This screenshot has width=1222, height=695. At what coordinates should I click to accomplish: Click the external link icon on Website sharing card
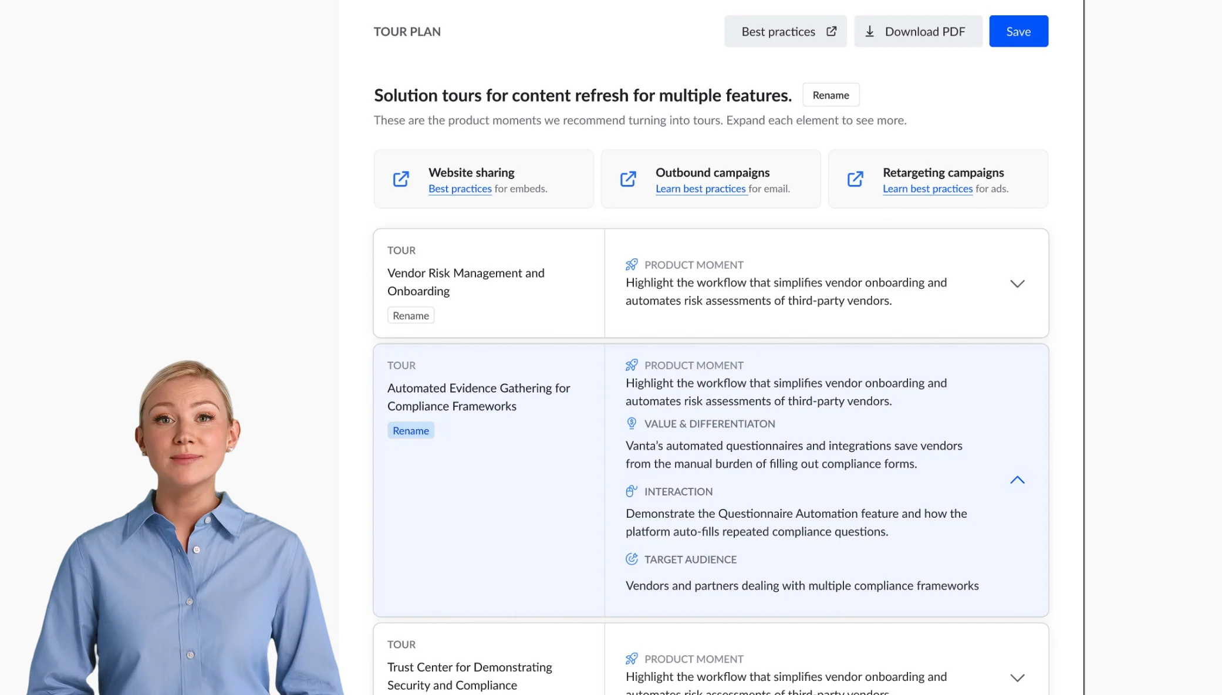pos(401,179)
